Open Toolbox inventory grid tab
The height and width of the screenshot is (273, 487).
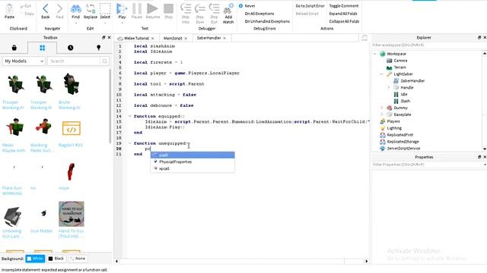[43, 48]
